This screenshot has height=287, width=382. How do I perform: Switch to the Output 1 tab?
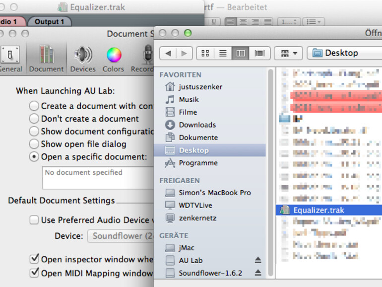(50, 21)
